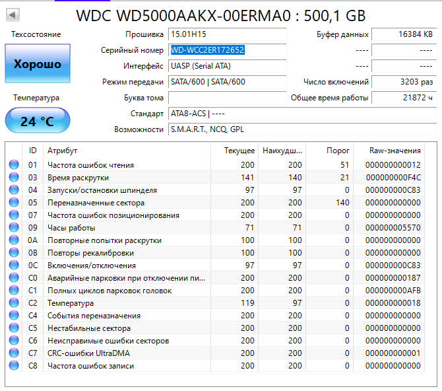
Task: Click threshold value 140
Action: [342, 202]
